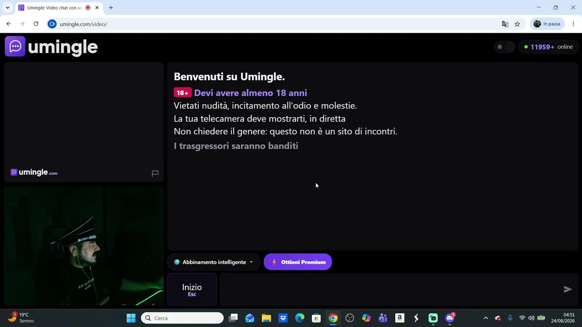Click the Chrome taskbar icon
Image resolution: width=582 pixels, height=327 pixels.
coord(333,318)
